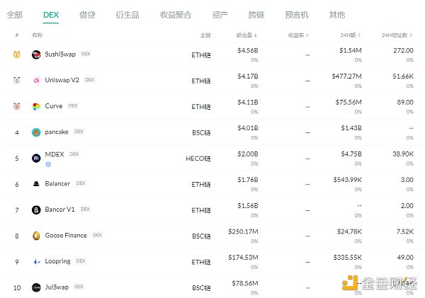Click the pancake logo icon
425x298 pixels.
pos(36,132)
